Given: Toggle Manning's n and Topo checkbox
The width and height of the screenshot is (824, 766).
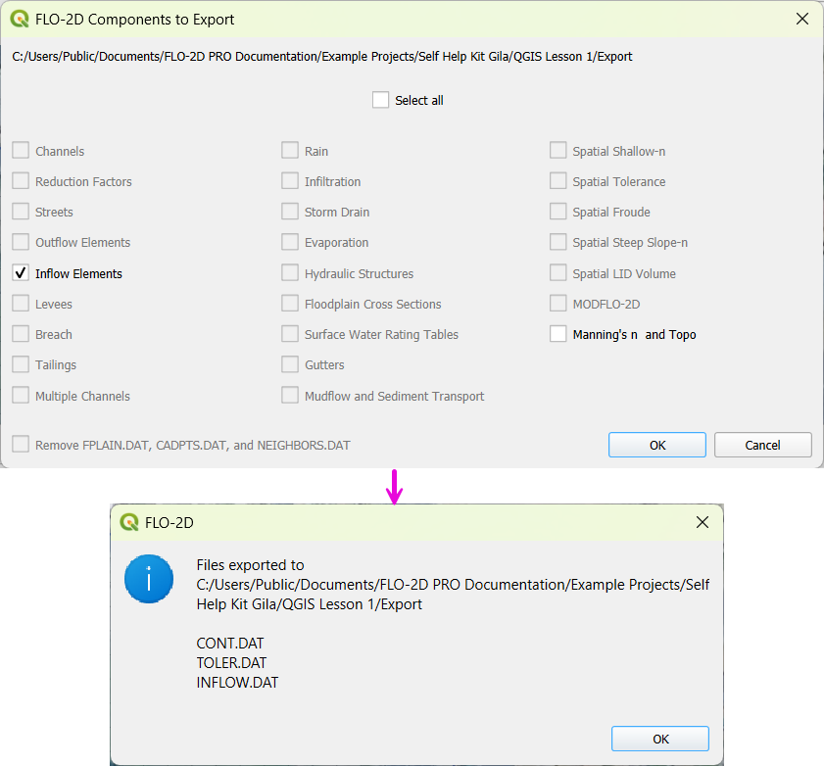Looking at the screenshot, I should (x=557, y=334).
